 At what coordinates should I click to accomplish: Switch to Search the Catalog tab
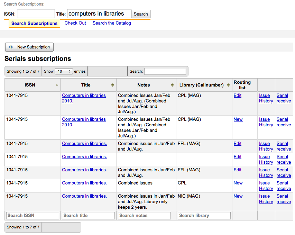(112, 23)
